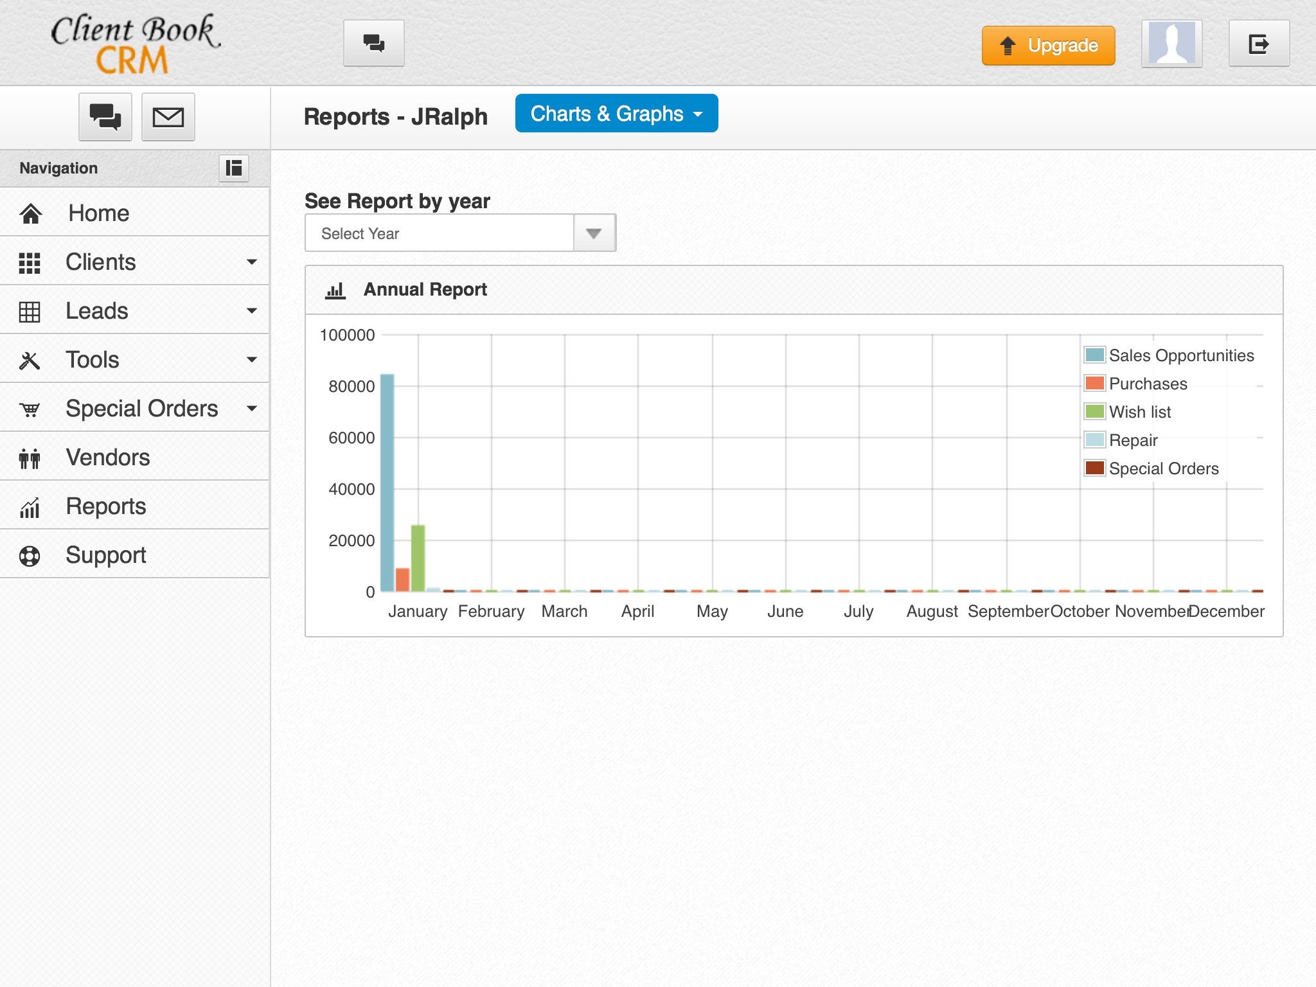
Task: Open the Special Orders menu item
Action: pos(134,408)
